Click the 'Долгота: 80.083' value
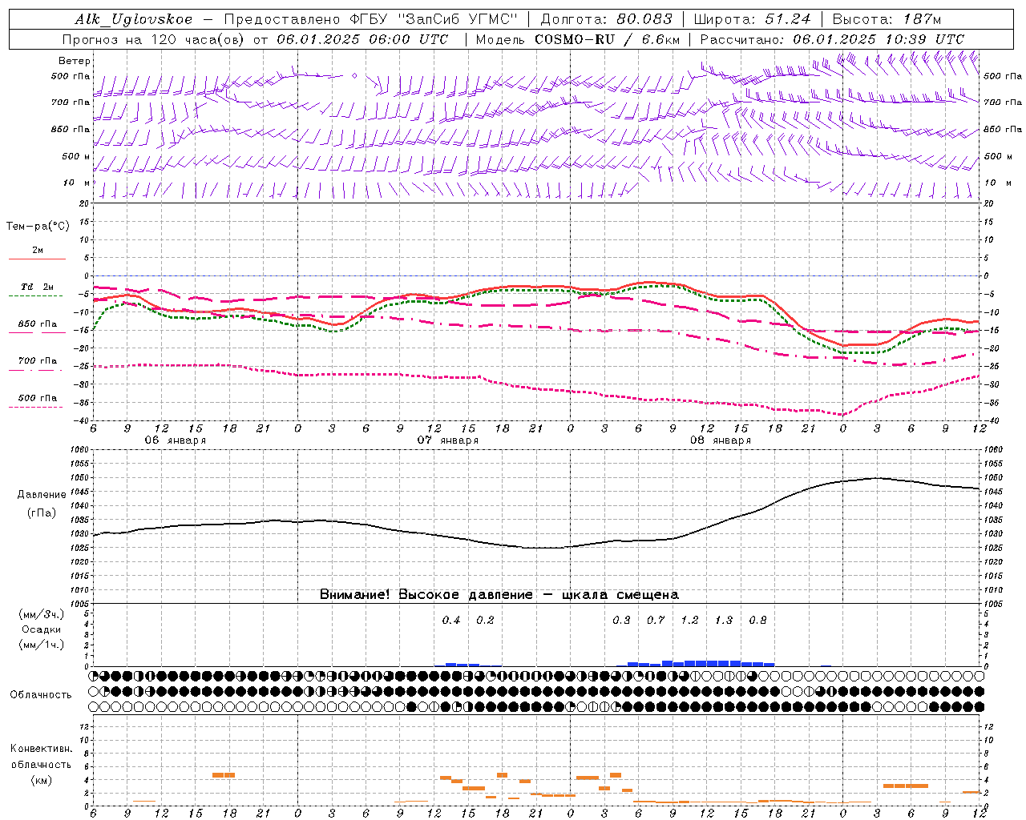Viewport: 1026px width, 820px height. pos(607,20)
